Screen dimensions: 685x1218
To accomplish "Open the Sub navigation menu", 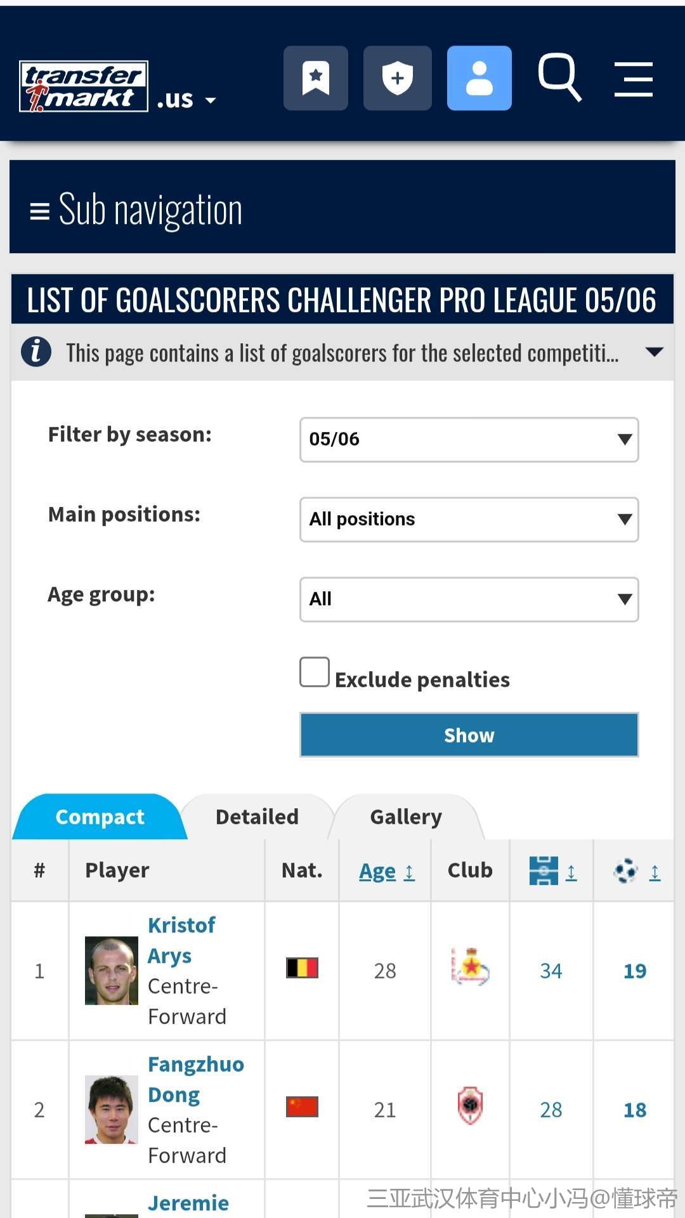I will point(137,209).
